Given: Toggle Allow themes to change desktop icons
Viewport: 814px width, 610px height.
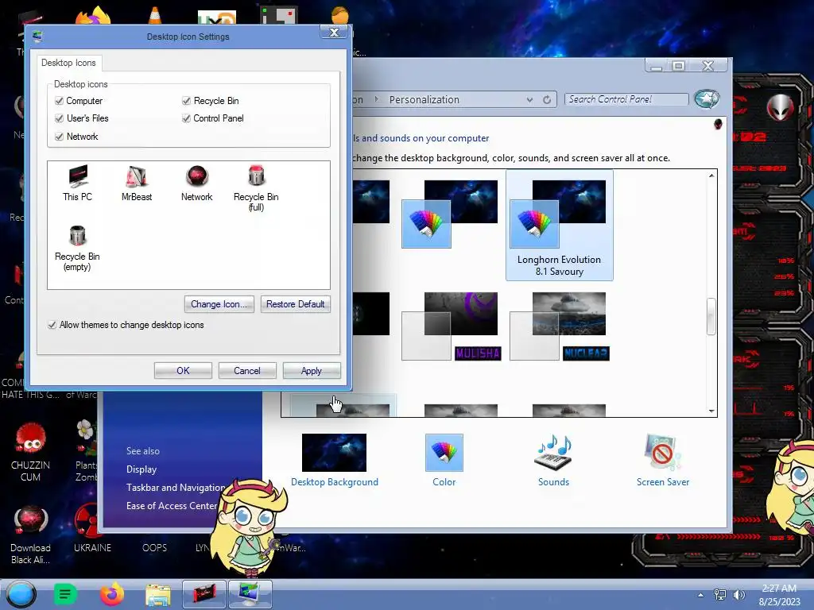Looking at the screenshot, I should [x=52, y=325].
